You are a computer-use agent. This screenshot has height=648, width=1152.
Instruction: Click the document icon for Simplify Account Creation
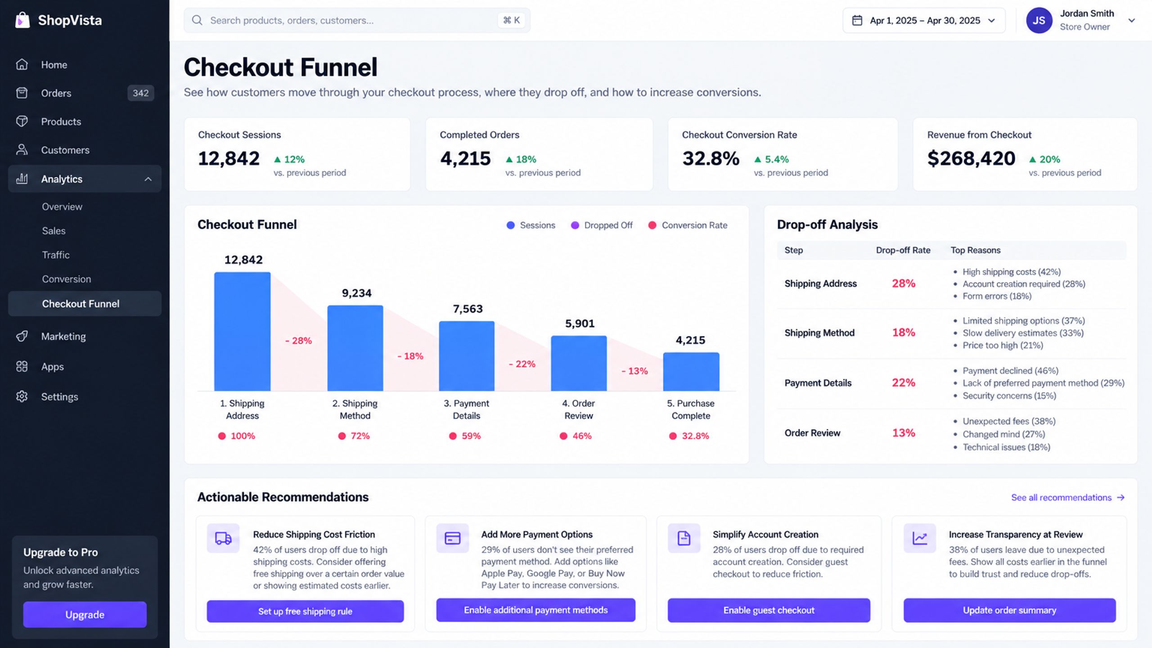[684, 538]
